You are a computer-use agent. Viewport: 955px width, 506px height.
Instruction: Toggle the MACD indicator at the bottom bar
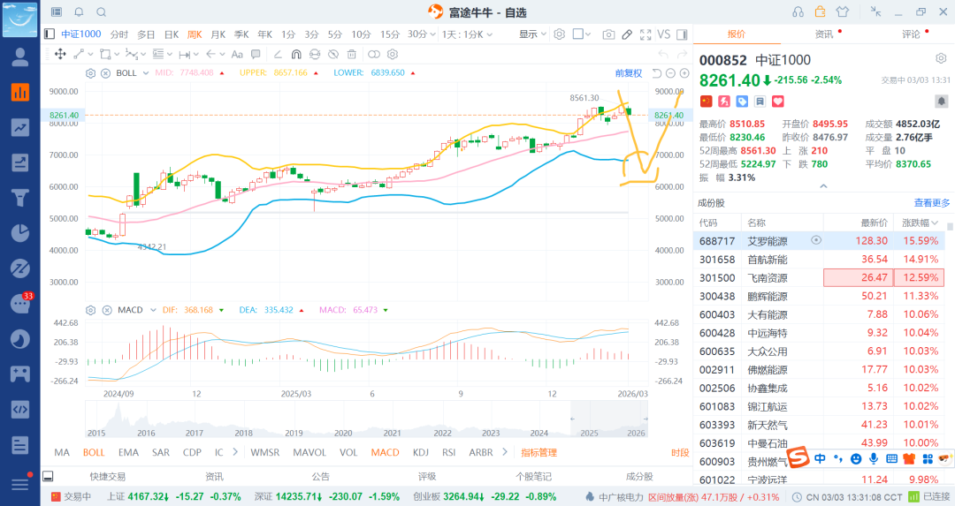point(385,452)
